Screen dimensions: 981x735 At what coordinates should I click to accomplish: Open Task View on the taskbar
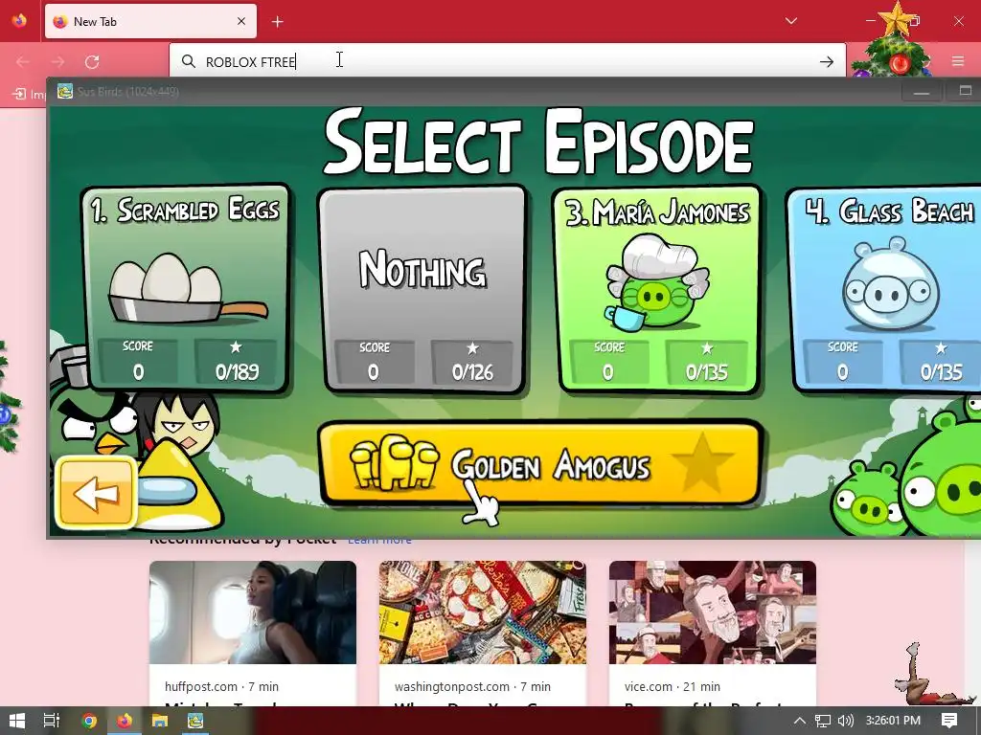52,721
